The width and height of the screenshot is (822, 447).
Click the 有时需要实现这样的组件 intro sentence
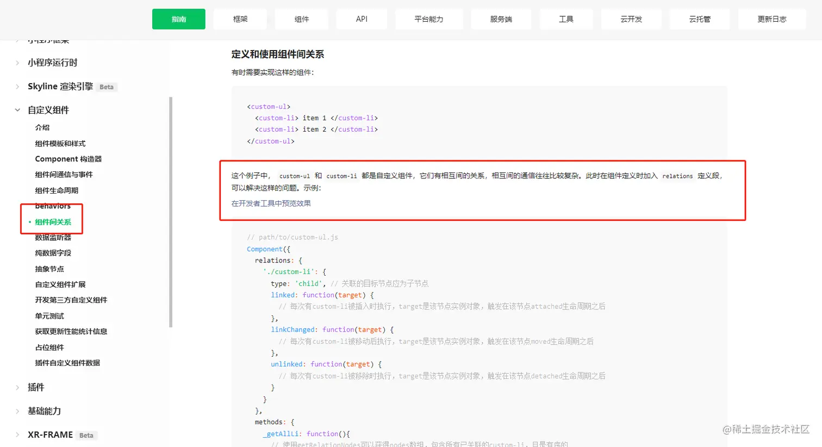point(273,72)
